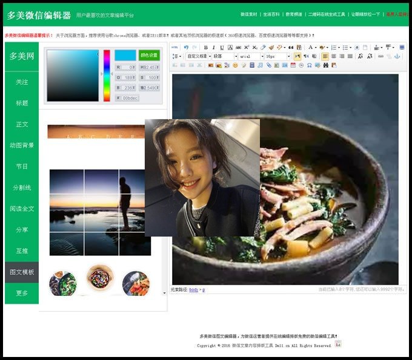Select 图文模板 in the sidebar

click(22, 272)
